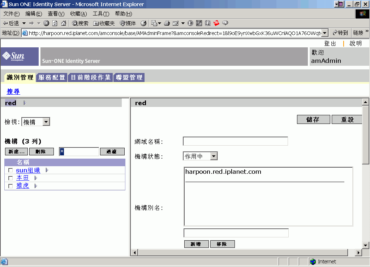Click the 新增 add alias button
This screenshot has height=267, width=370.
coord(196,244)
